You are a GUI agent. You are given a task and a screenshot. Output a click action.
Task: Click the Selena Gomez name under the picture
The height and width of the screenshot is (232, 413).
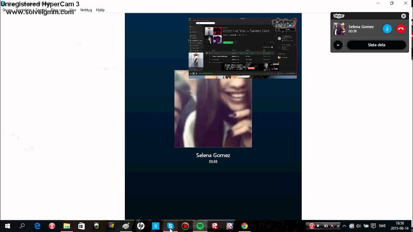click(213, 155)
